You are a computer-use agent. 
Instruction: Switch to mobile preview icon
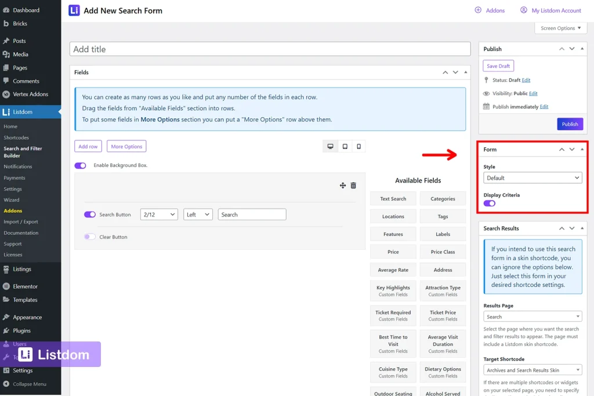click(x=358, y=146)
